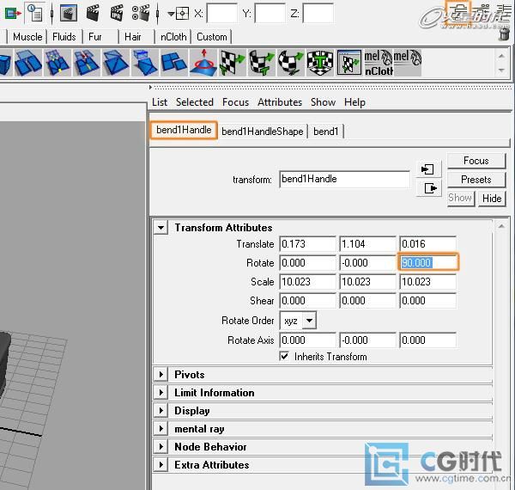This screenshot has width=515, height=490.
Task: Click the shelf trash can icon
Action: [x=504, y=34]
